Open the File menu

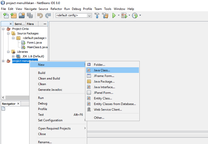tap(4, 9)
